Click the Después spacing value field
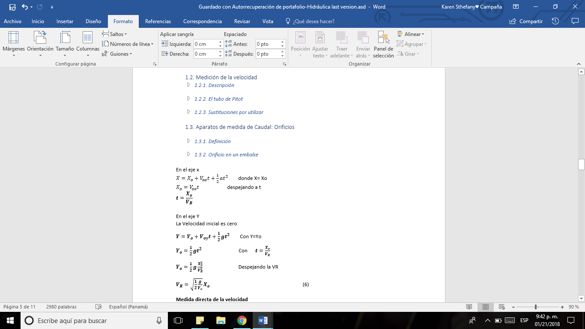This screenshot has width=585, height=329. tap(268, 54)
